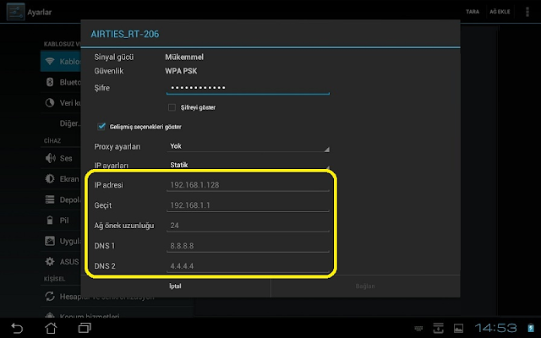
Task: Tap the Recent apps navigation button
Action: (x=85, y=328)
